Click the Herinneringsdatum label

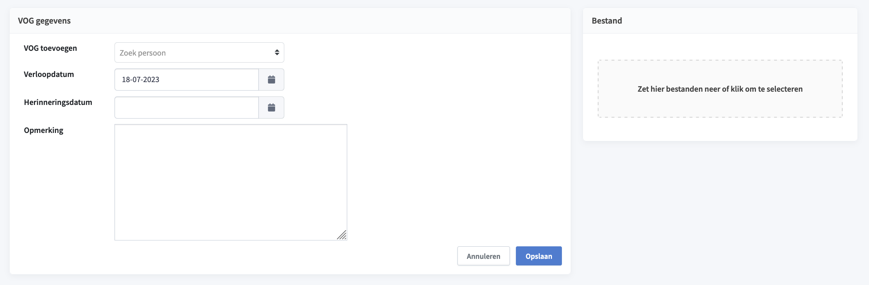(58, 102)
